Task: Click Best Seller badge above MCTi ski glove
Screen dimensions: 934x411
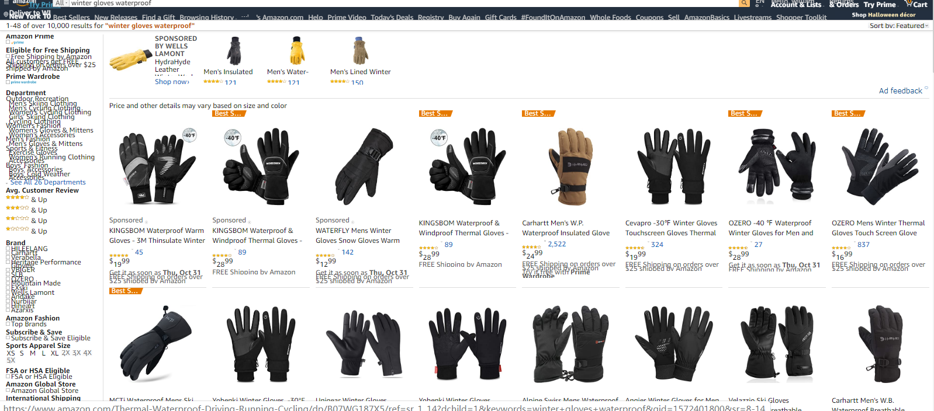Action: click(126, 291)
